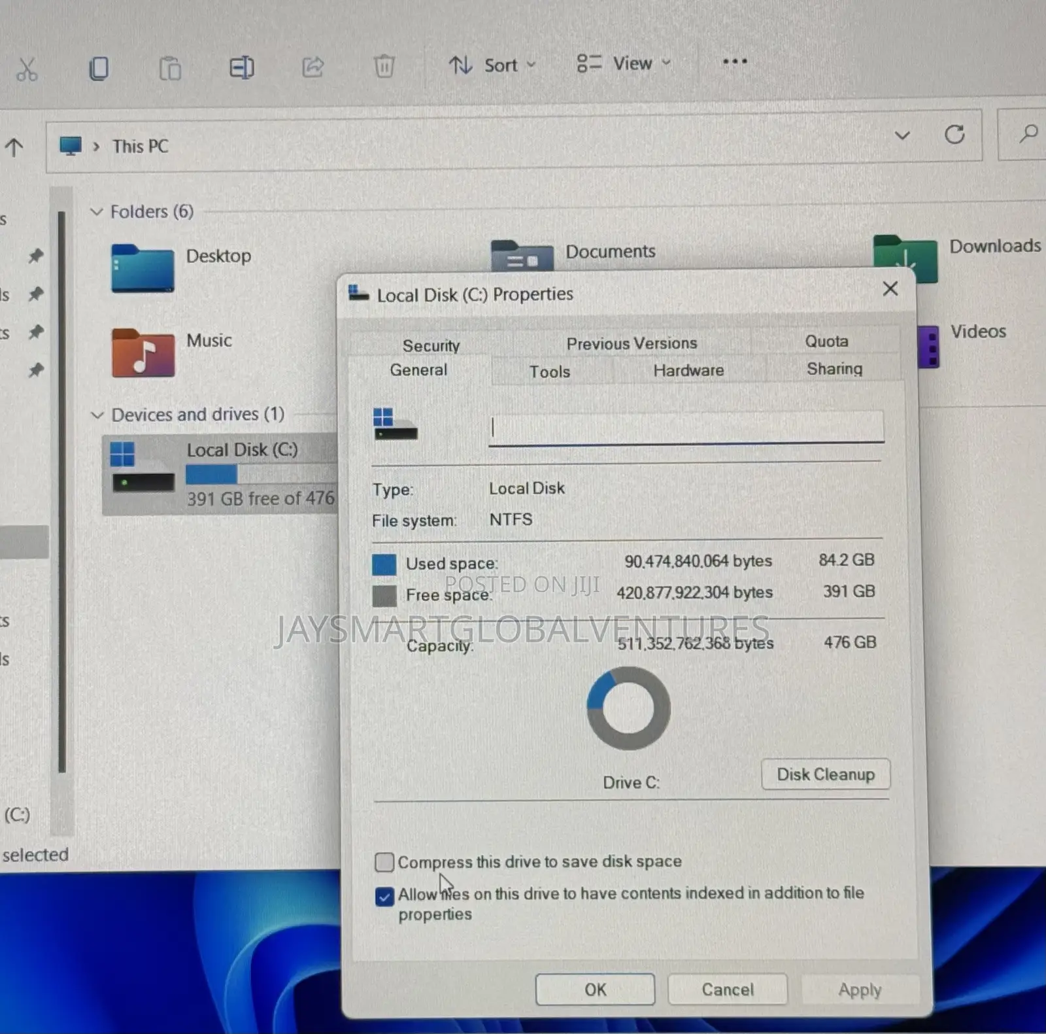Switch to the Tools tab

coord(550,371)
